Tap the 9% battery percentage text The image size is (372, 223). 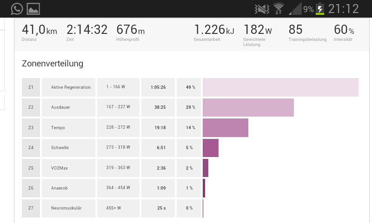[x=308, y=8]
